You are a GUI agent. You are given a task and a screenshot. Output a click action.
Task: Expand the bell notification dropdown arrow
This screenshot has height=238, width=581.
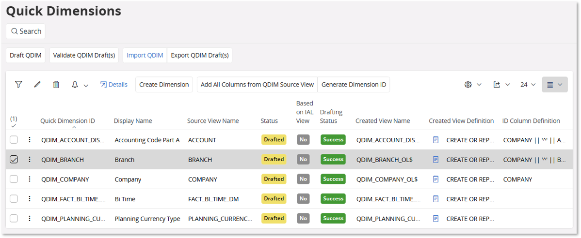click(86, 85)
